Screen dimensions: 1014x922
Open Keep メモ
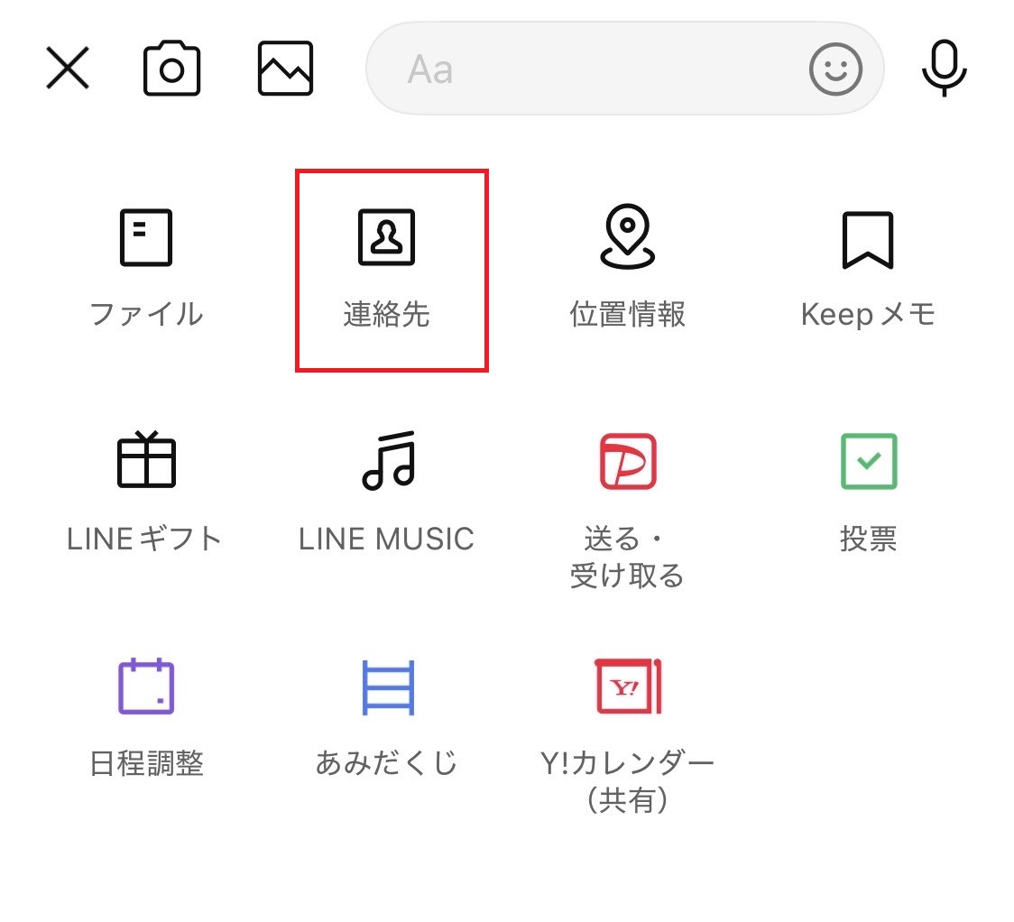[869, 262]
